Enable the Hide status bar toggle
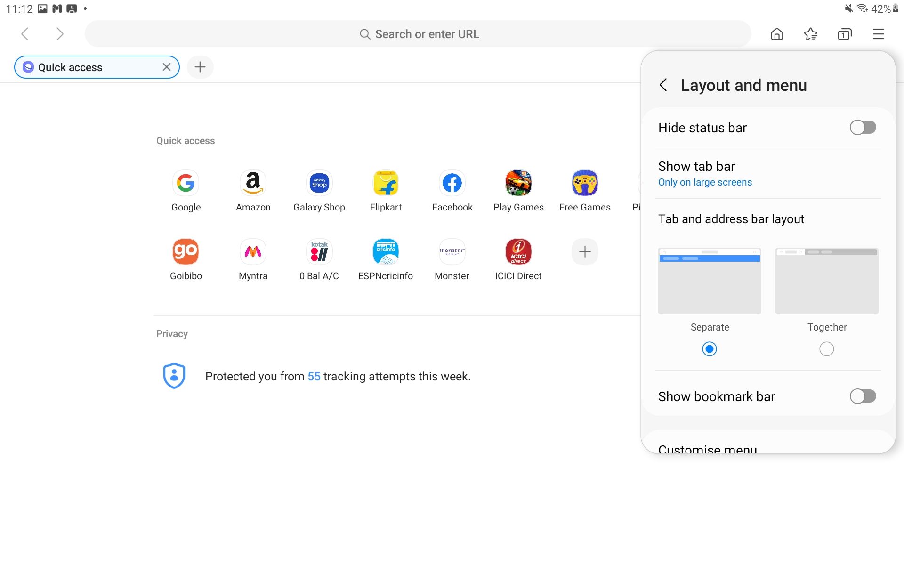Viewport: 904px width, 565px height. click(863, 127)
